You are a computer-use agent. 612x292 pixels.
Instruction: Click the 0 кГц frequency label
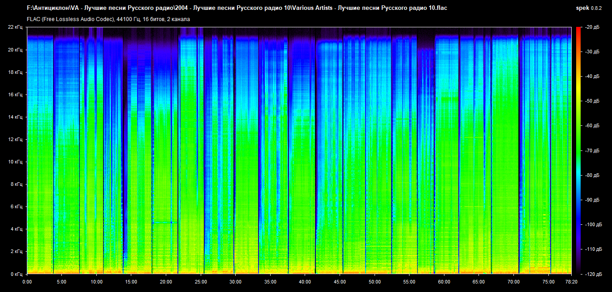17,274
